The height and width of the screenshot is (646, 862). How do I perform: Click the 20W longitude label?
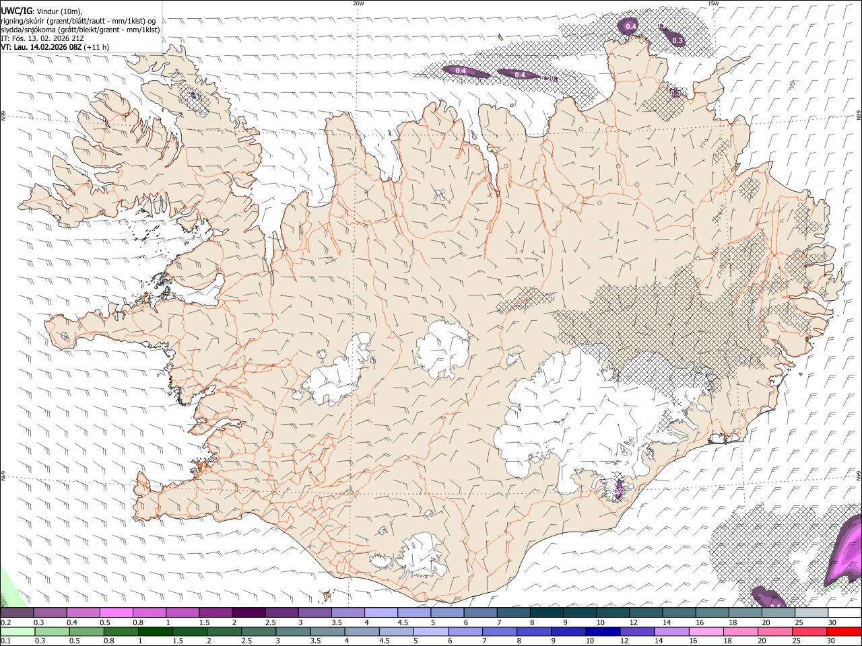coord(358,3)
